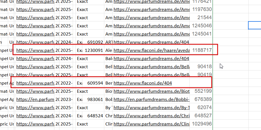Select the Bio cell in the 552199 row

109,91
